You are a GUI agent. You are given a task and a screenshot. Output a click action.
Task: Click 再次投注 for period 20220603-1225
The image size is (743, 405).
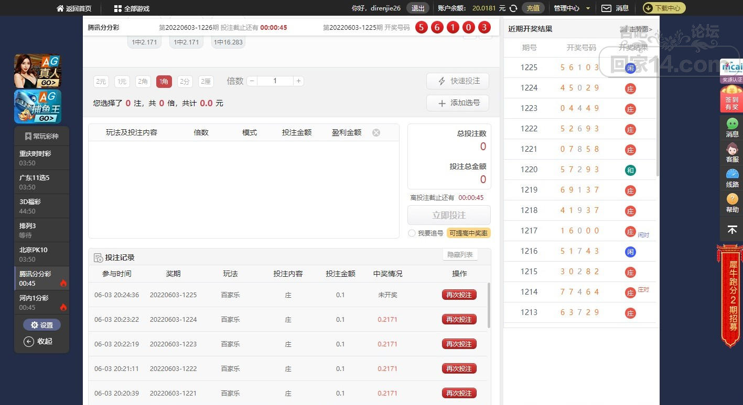coord(459,295)
